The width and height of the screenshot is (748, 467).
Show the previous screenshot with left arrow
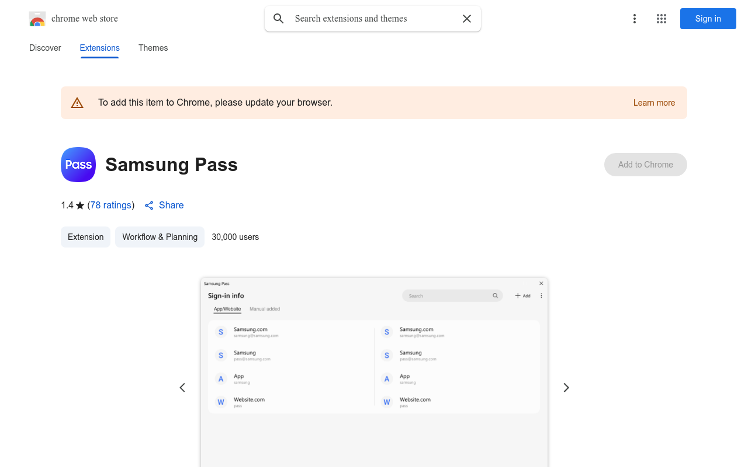pos(182,387)
